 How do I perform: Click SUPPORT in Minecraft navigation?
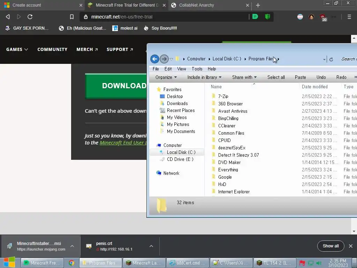tap(120, 50)
